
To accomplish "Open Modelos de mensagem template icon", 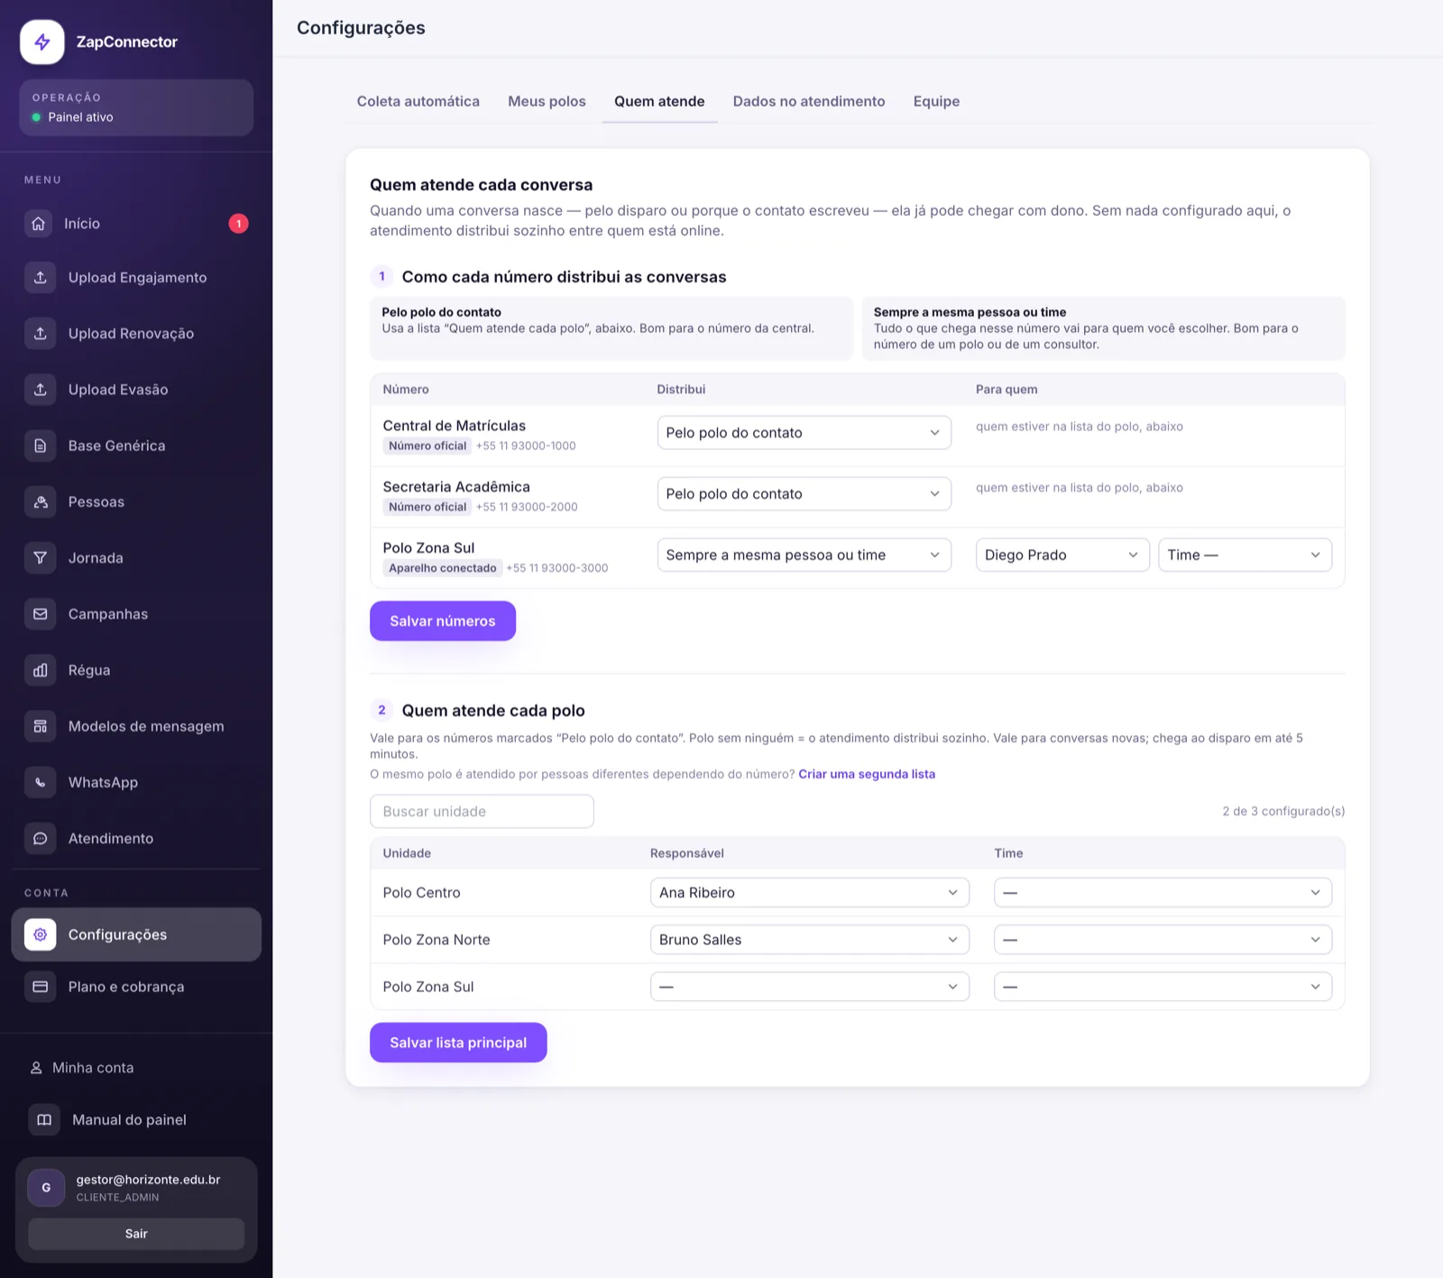I will point(41,726).
